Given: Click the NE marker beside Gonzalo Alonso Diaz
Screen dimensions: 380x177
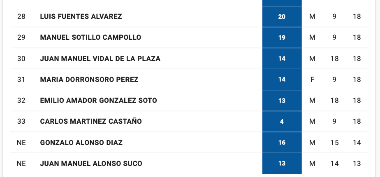Looking at the screenshot, I should pos(21,143).
